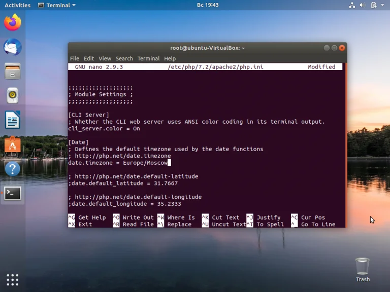Open the Trash desktop icon
Viewport: 390px width, 292px height.
click(363, 270)
